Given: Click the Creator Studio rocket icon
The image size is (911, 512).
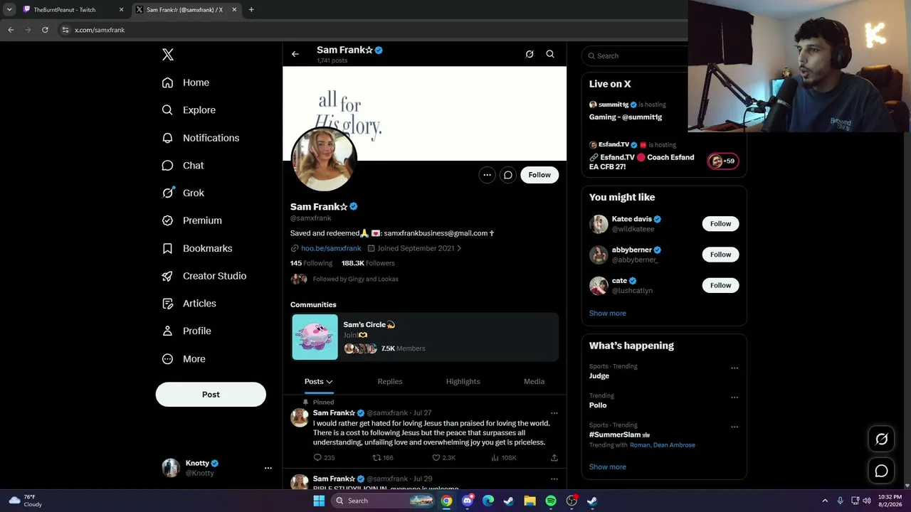Looking at the screenshot, I should pos(167,276).
